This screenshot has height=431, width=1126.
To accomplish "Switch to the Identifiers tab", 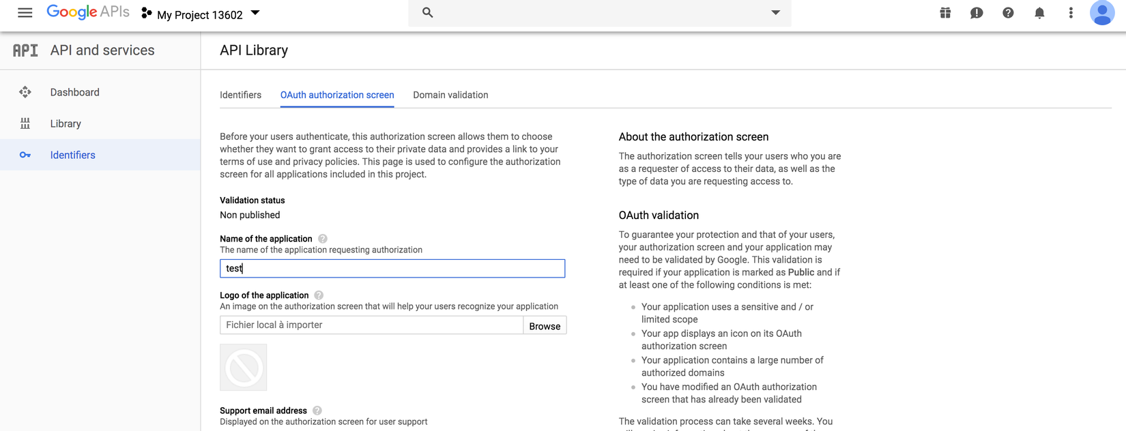I will 240,95.
